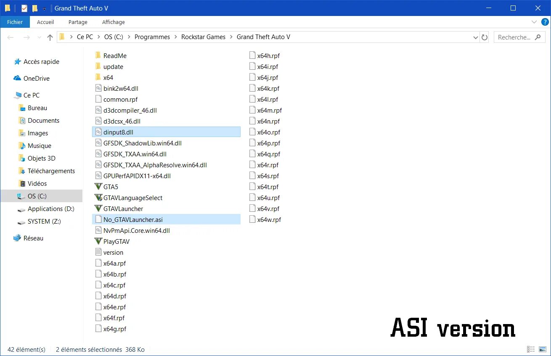Click Rockstar Games in the address breadcrumb
This screenshot has height=356, width=551.
[204, 37]
